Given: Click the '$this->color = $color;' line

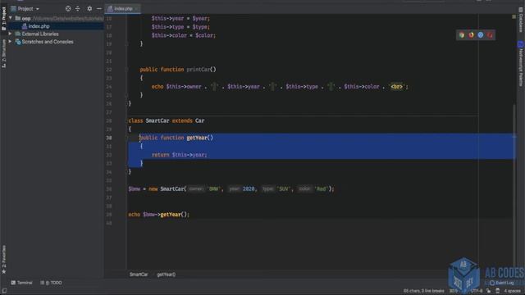Looking at the screenshot, I should point(184,35).
